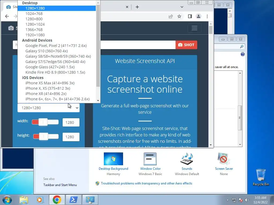This screenshot has width=274, height=205.
Task: Go back in Chrome
Action: point(7,16)
